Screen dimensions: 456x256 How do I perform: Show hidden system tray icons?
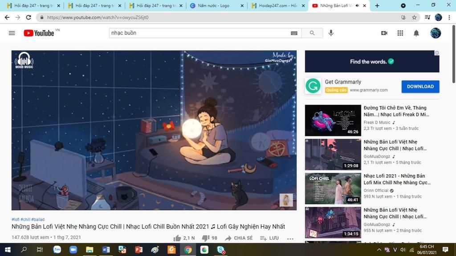coord(379,250)
